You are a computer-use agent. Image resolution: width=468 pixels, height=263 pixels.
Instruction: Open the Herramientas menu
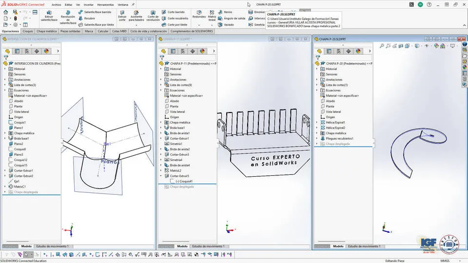point(105,5)
